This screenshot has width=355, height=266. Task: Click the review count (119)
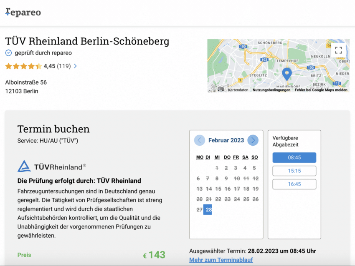63,66
